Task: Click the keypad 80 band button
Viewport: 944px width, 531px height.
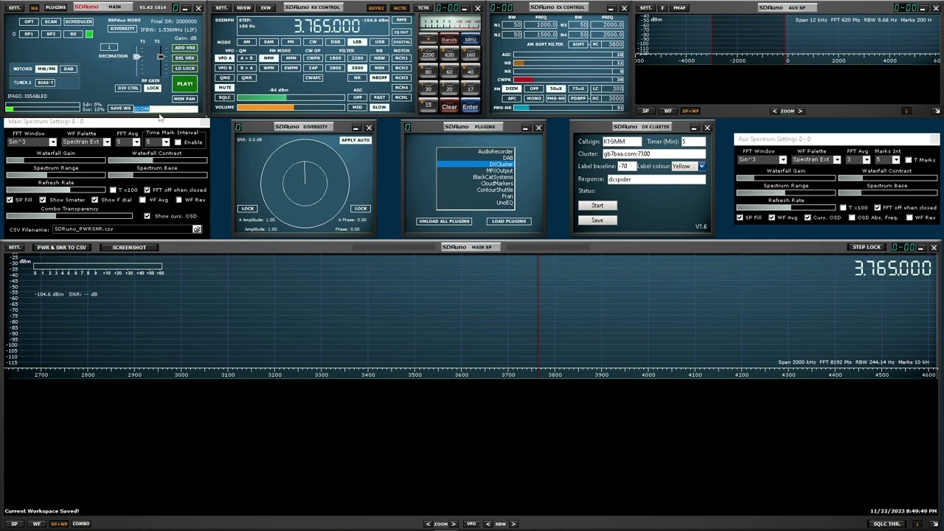Action: click(428, 72)
